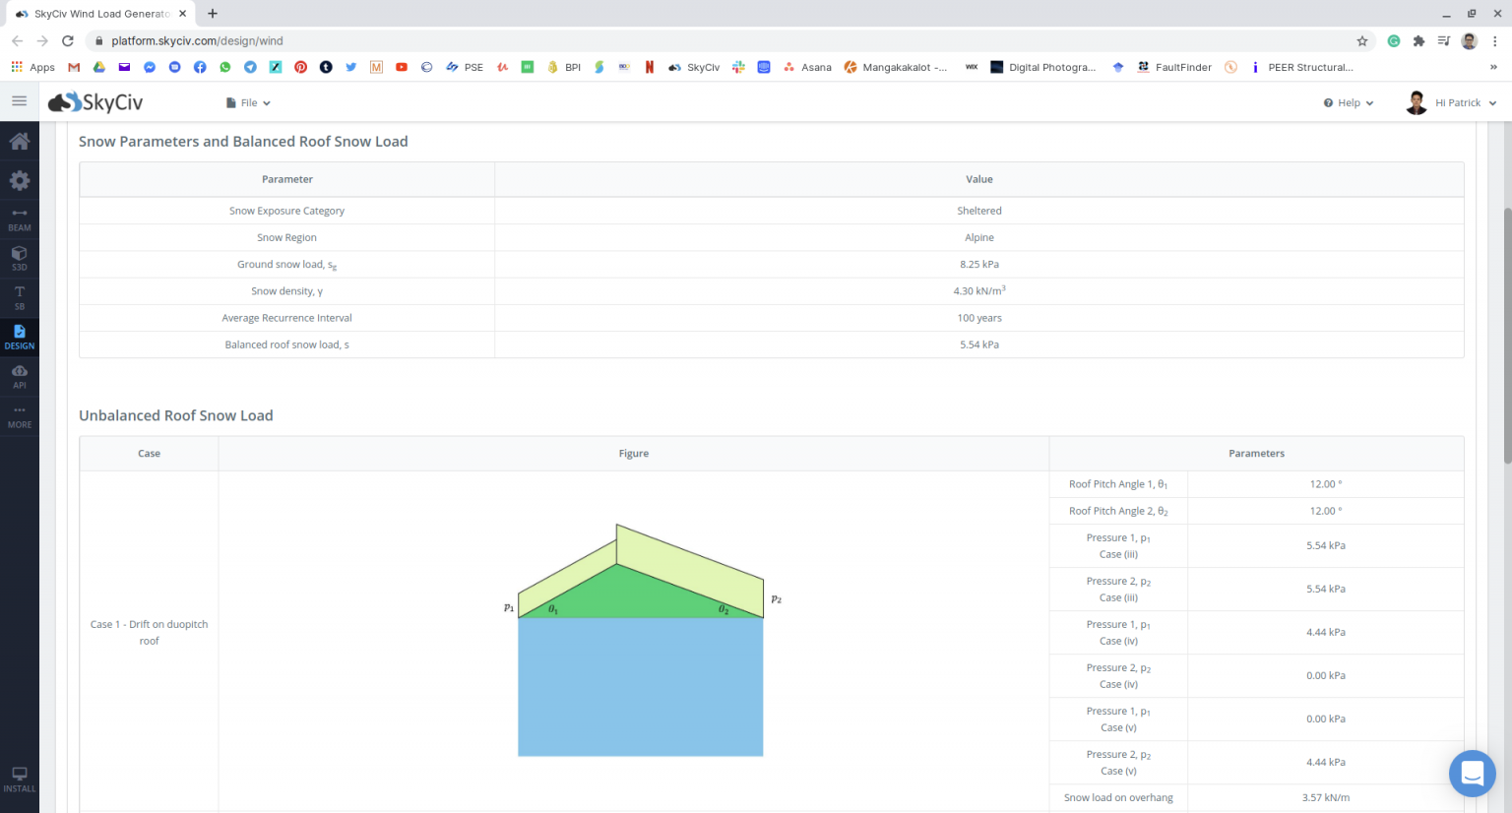Open the settings gear in sidebar
Viewport: 1512px width, 813px height.
20,181
